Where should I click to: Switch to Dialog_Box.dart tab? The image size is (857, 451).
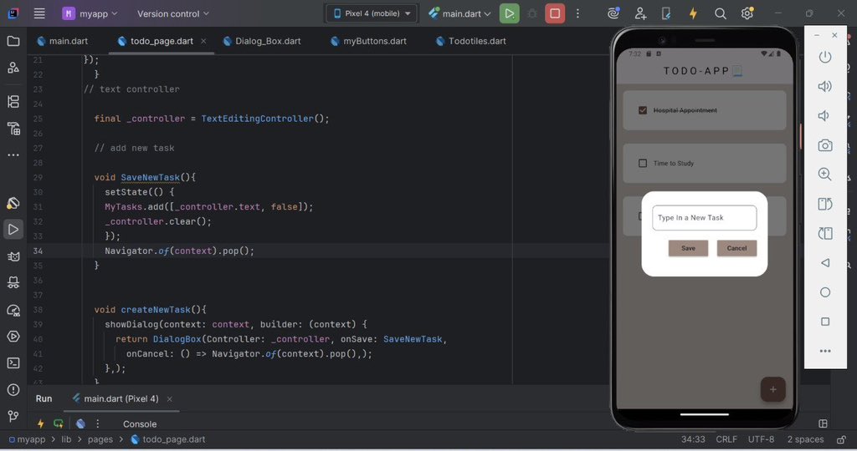[262, 41]
